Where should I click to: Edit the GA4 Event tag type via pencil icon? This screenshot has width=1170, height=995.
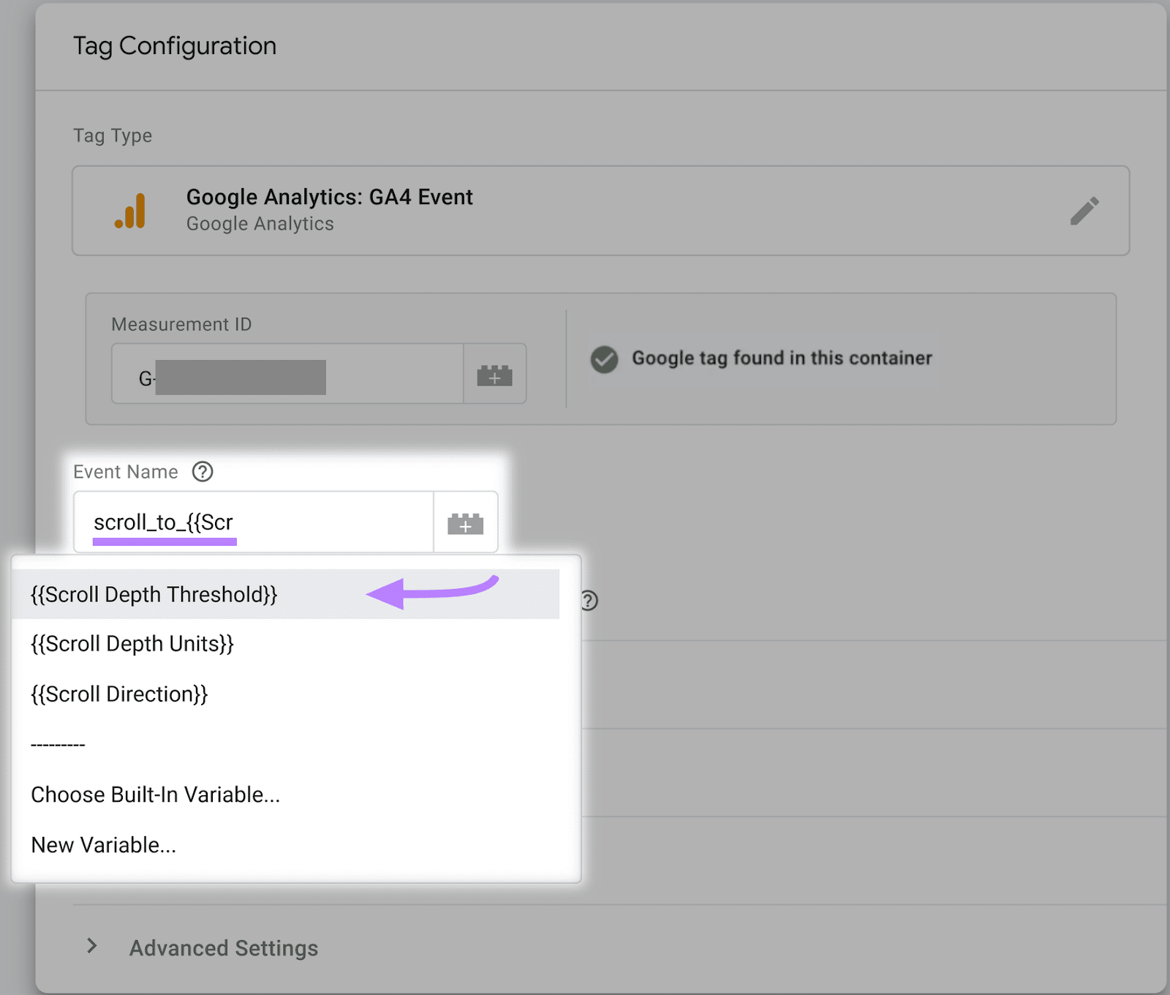point(1085,210)
